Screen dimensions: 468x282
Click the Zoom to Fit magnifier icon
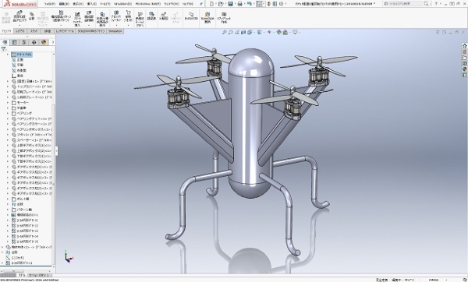point(225,32)
